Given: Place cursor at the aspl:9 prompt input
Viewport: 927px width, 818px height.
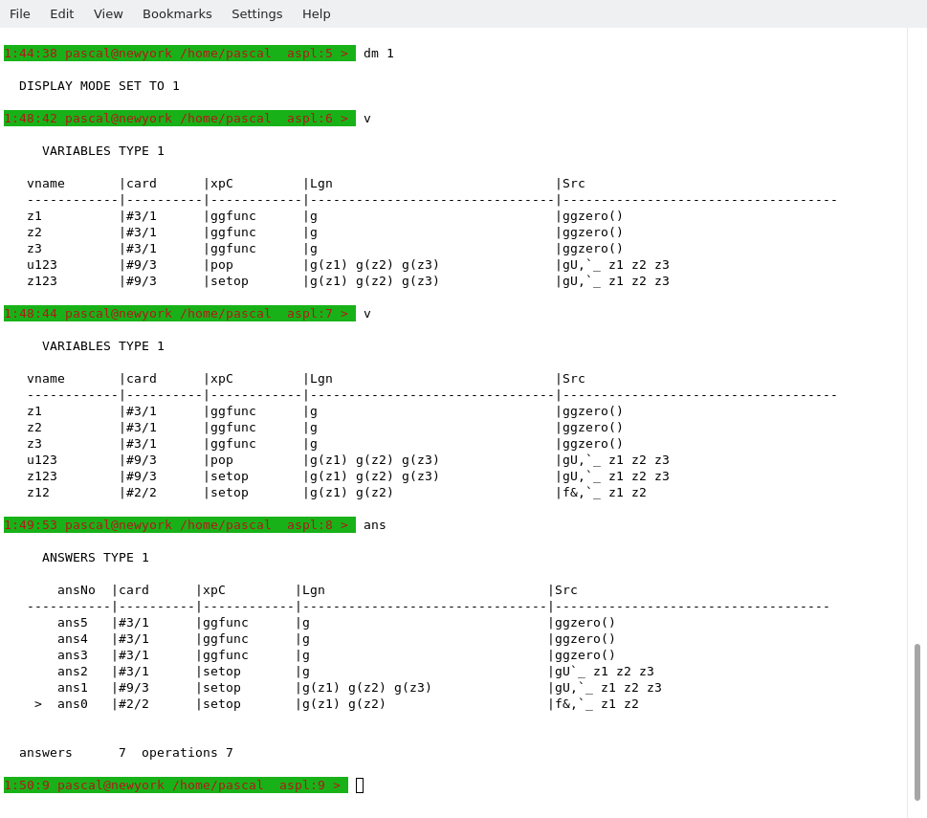Looking at the screenshot, I should tap(360, 785).
